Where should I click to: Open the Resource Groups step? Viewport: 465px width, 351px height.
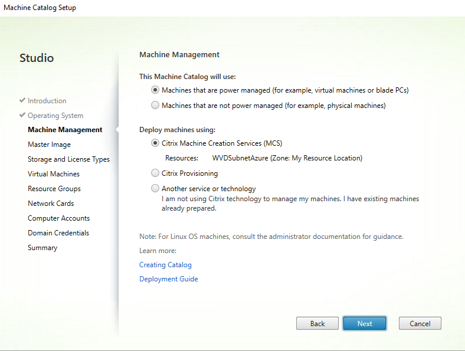coord(54,189)
